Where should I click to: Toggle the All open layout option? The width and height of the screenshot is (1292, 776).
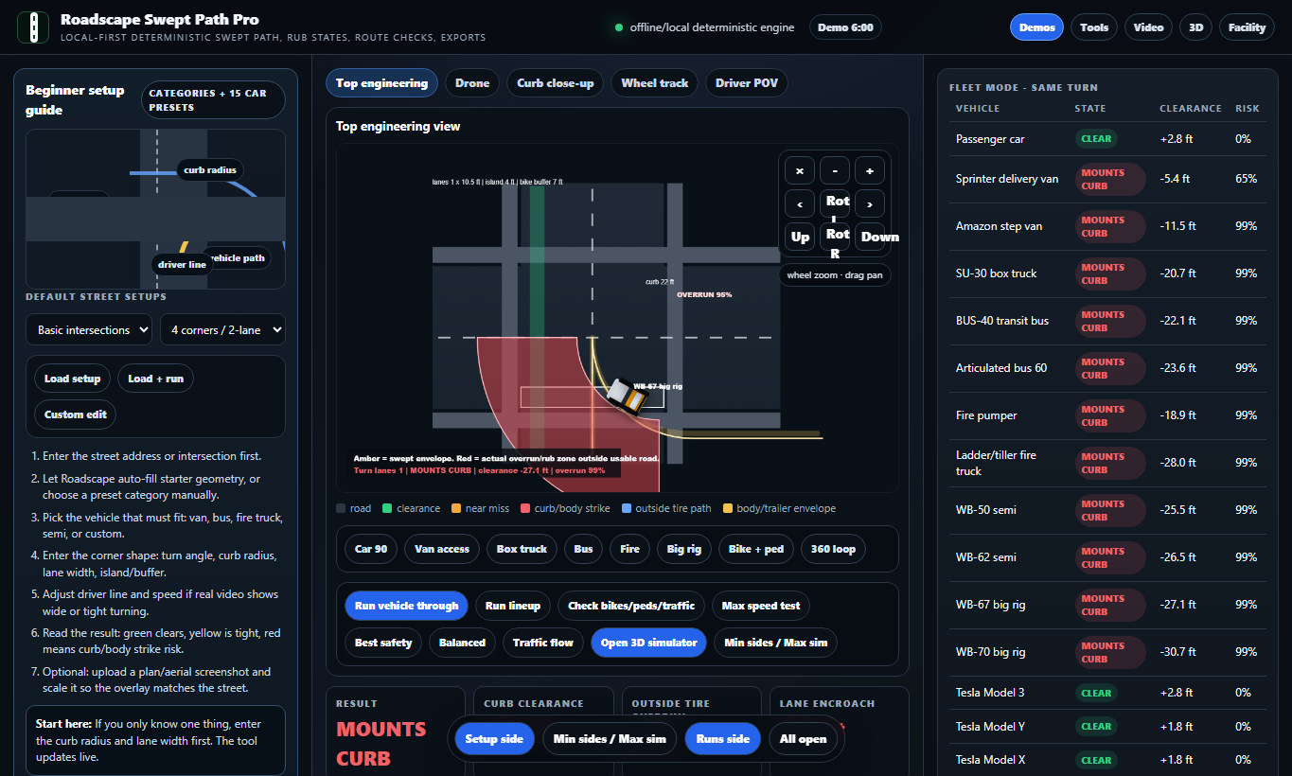pyautogui.click(x=804, y=739)
